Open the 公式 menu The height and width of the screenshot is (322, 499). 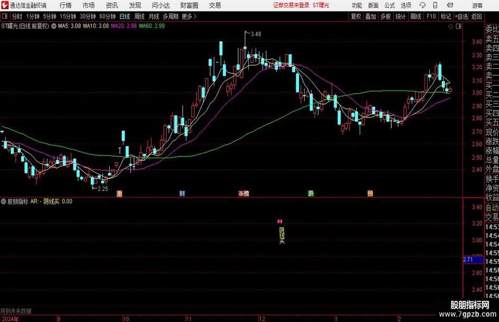[390, 5]
